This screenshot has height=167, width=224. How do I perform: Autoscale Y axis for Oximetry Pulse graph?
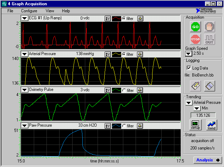coord(107,90)
